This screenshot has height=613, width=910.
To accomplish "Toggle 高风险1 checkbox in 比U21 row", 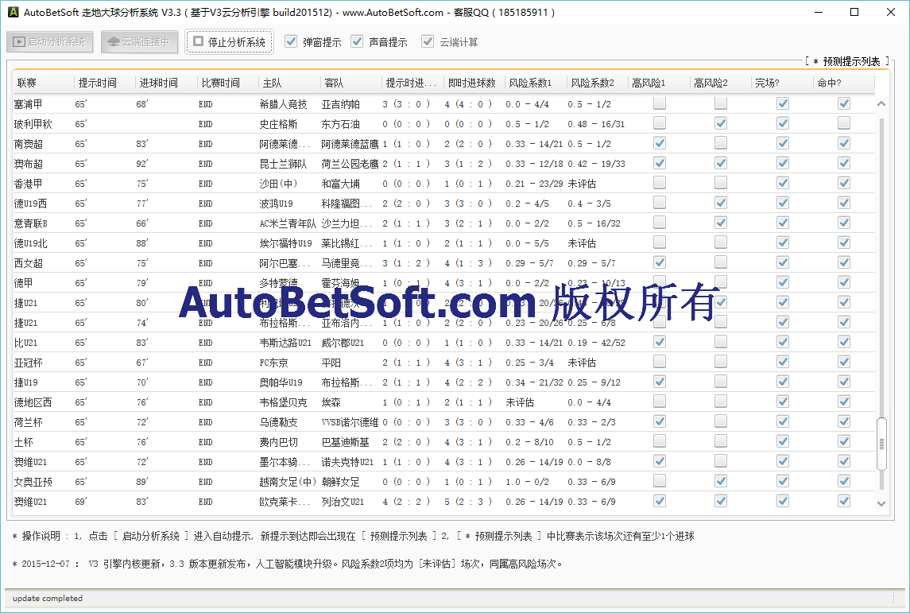I will coord(660,342).
